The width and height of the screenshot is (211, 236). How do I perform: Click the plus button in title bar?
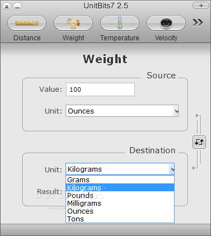point(201,6)
